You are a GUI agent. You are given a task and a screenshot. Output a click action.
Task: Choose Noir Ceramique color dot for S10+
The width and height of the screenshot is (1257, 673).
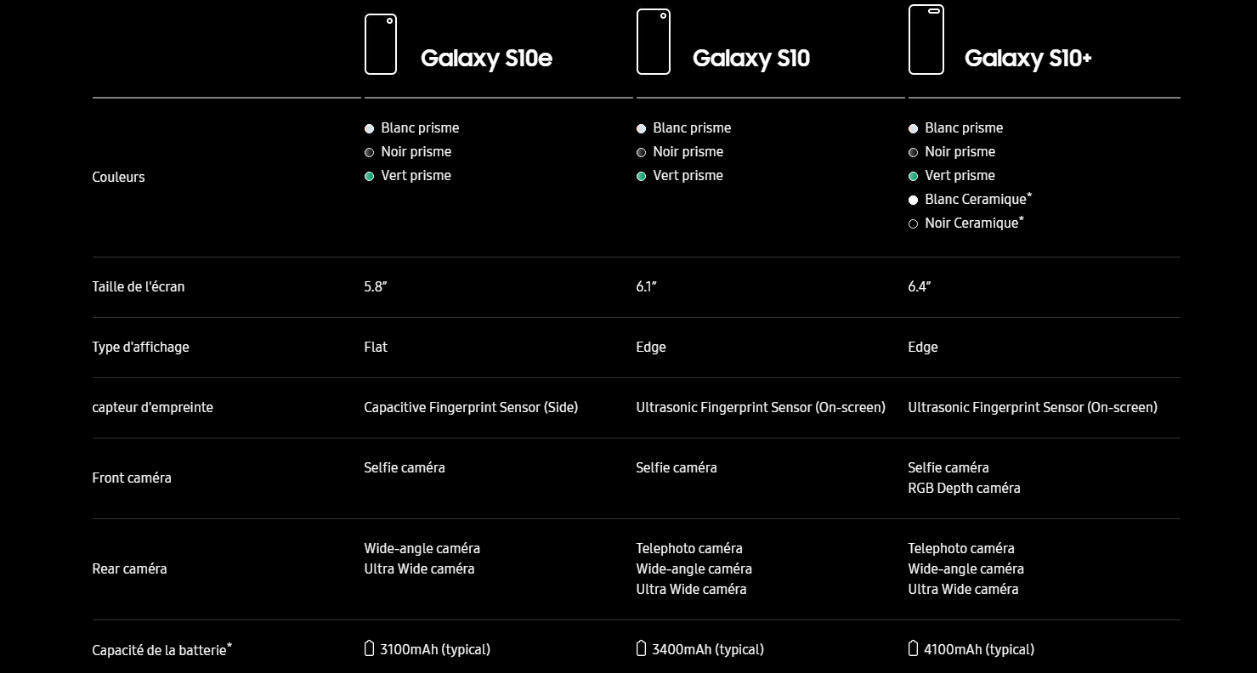913,223
